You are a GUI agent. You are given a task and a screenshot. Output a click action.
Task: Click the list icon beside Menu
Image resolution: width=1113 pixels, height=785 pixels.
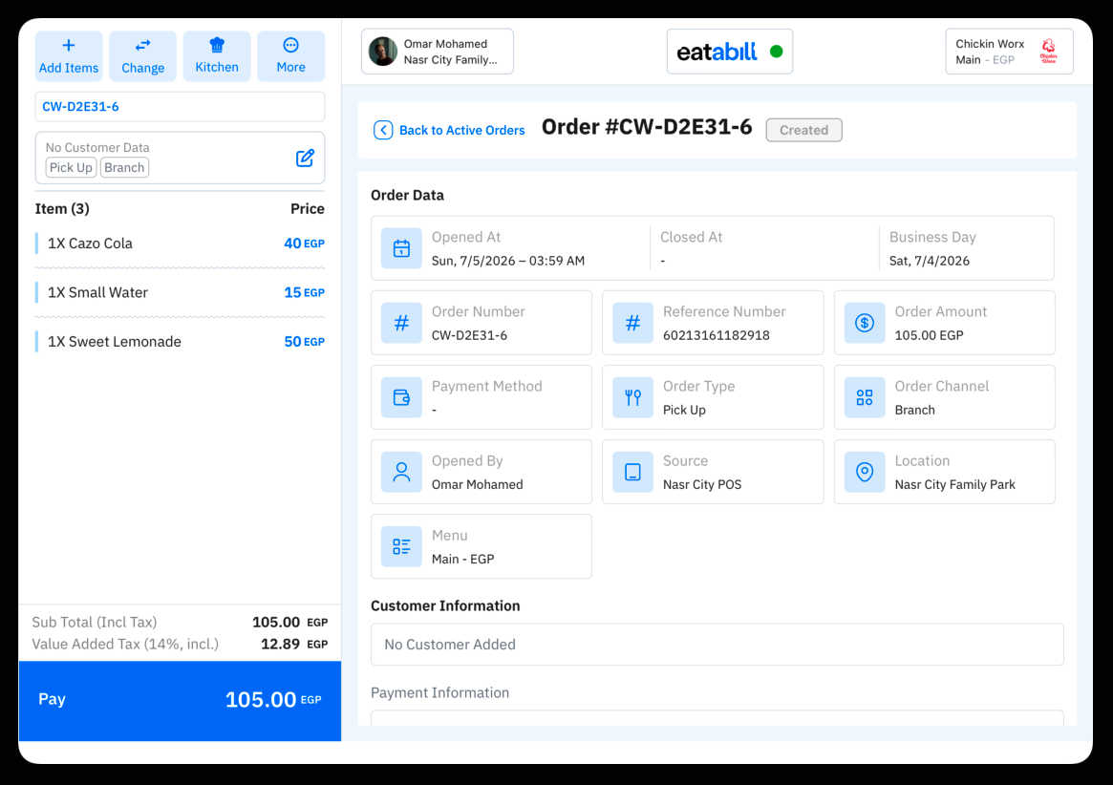(402, 546)
